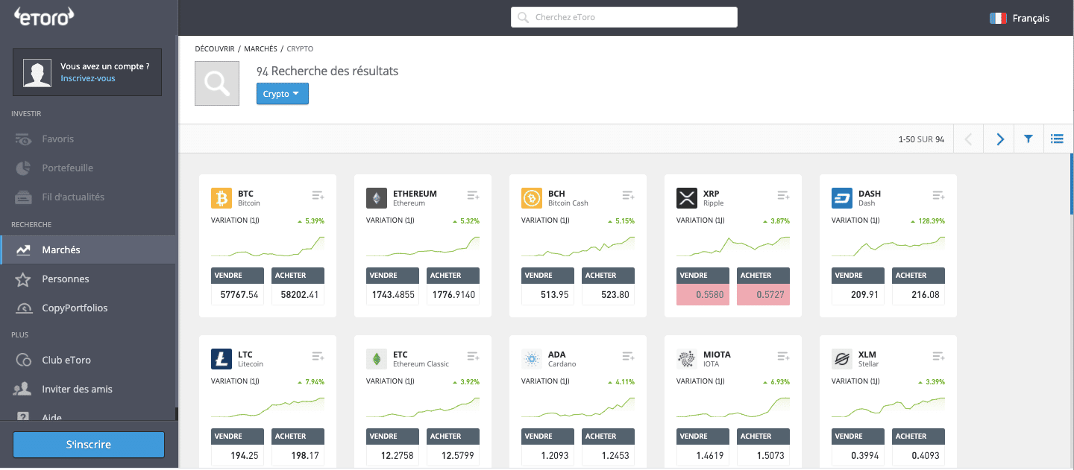Viewport: 1074px width, 470px height.
Task: Click the previous results page arrow
Action: coord(969,139)
